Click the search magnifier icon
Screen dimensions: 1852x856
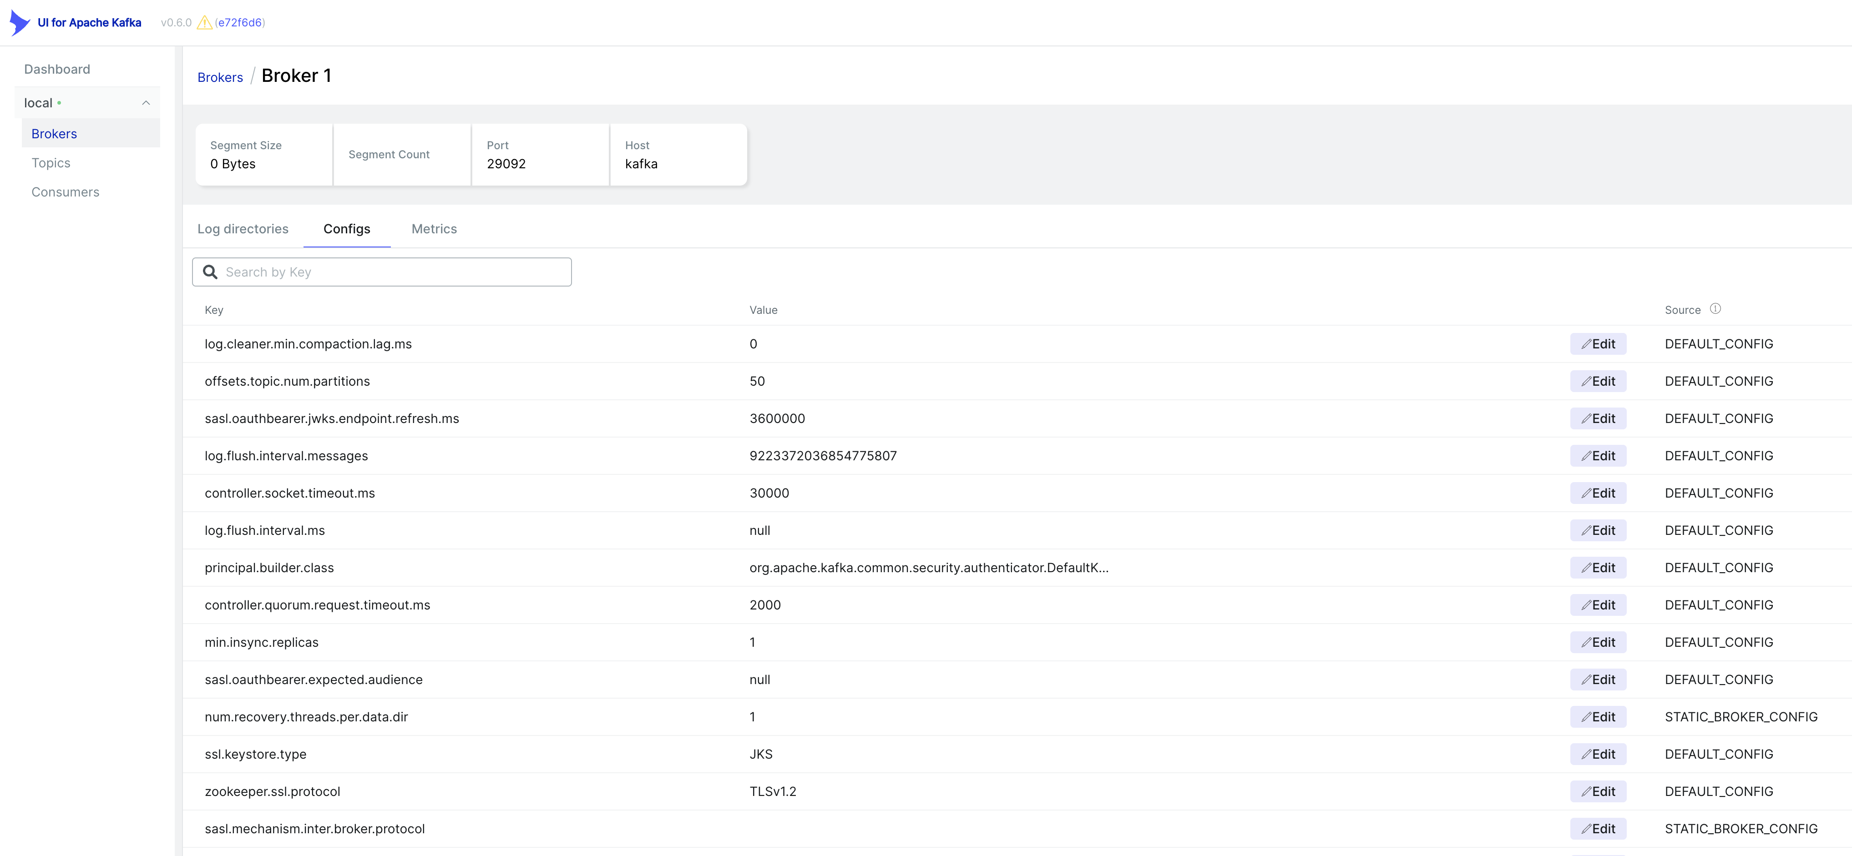tap(210, 272)
